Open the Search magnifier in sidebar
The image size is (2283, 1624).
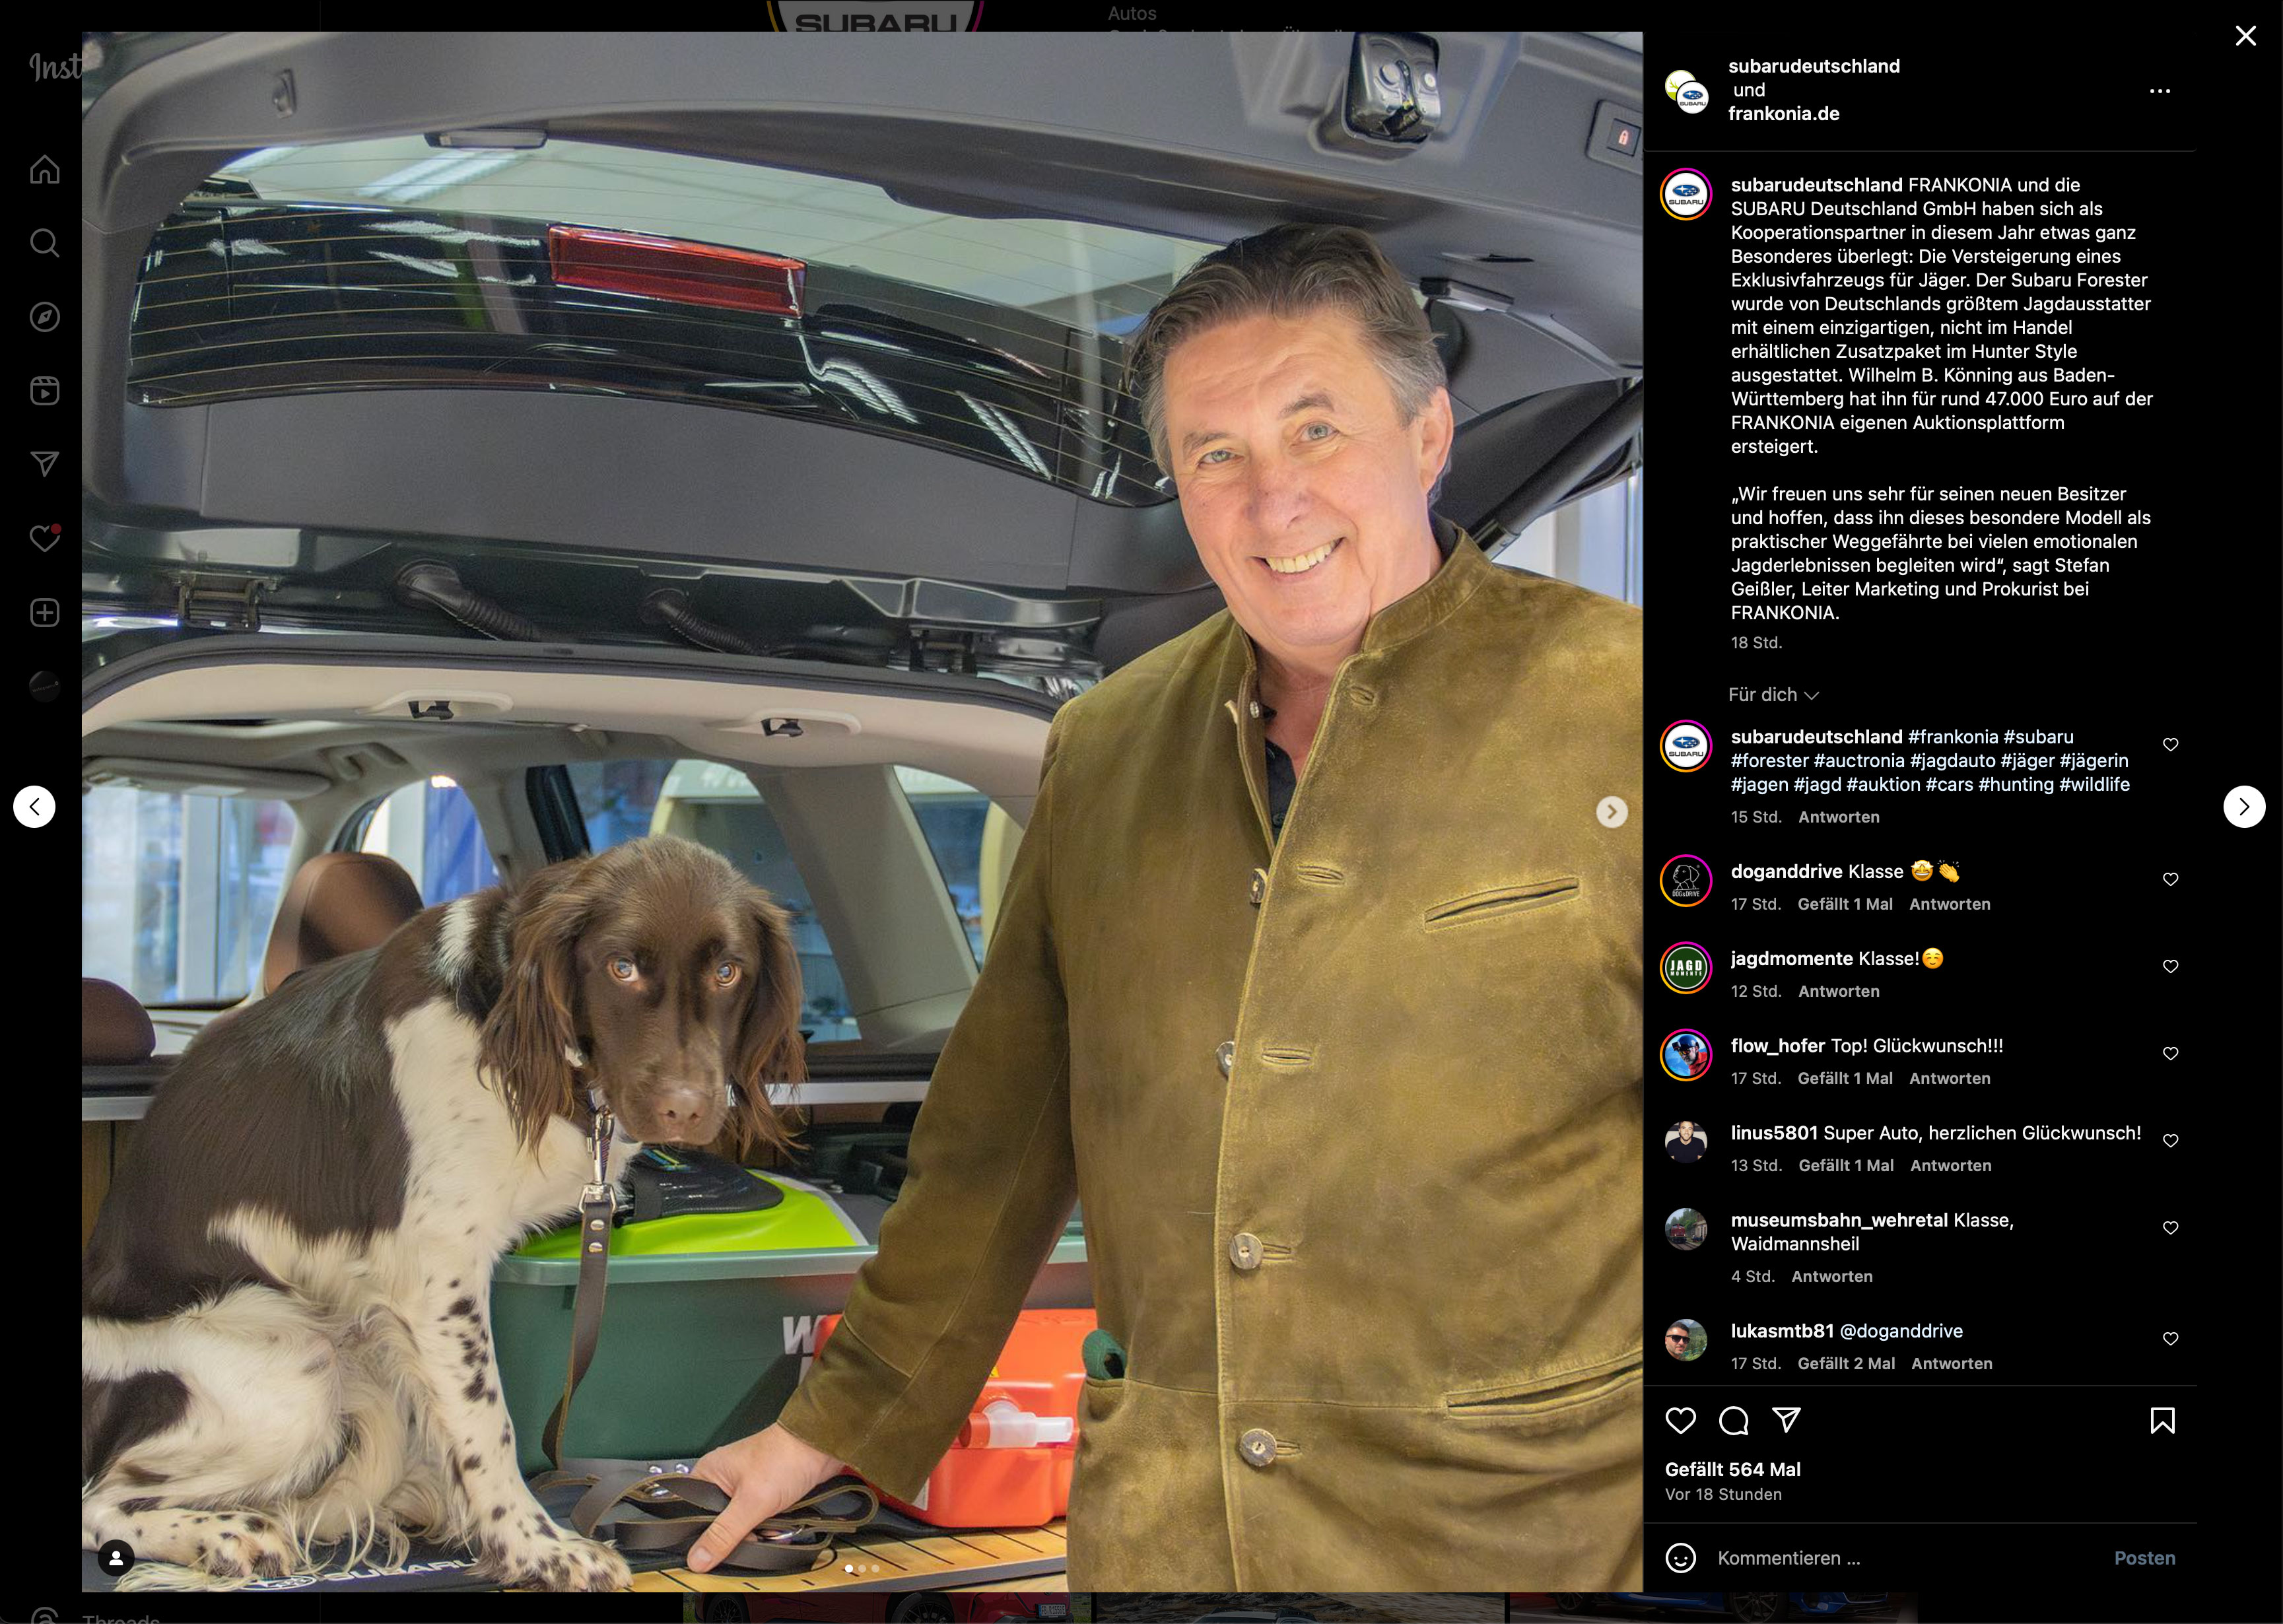[x=44, y=243]
